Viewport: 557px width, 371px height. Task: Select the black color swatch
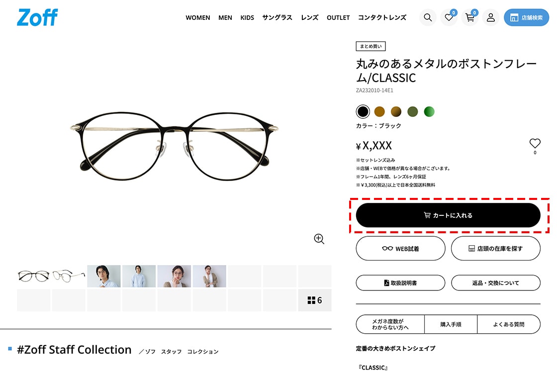click(x=363, y=111)
